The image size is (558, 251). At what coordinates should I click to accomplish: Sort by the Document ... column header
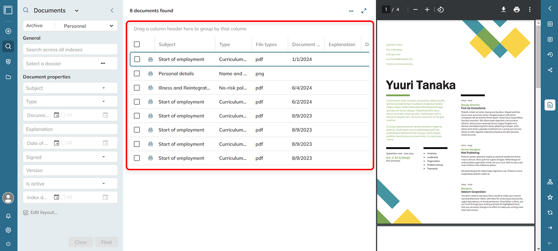click(x=306, y=44)
